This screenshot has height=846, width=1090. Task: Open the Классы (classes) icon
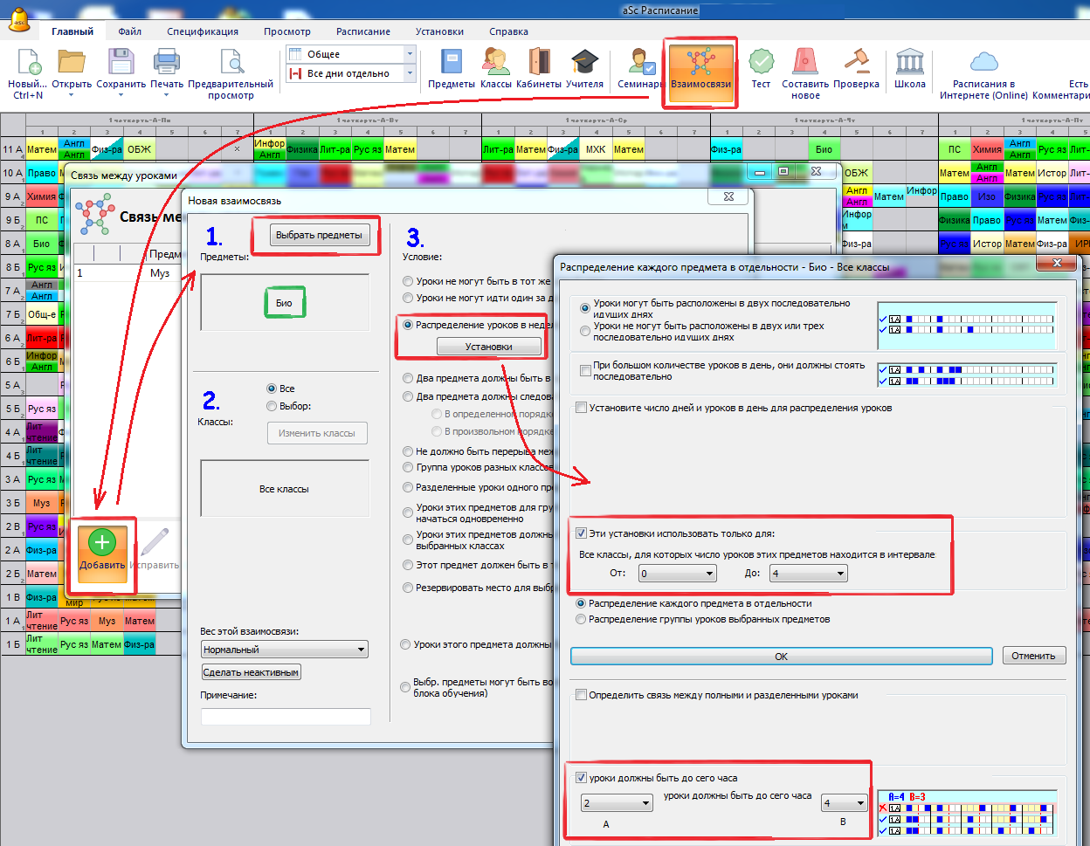coord(495,63)
